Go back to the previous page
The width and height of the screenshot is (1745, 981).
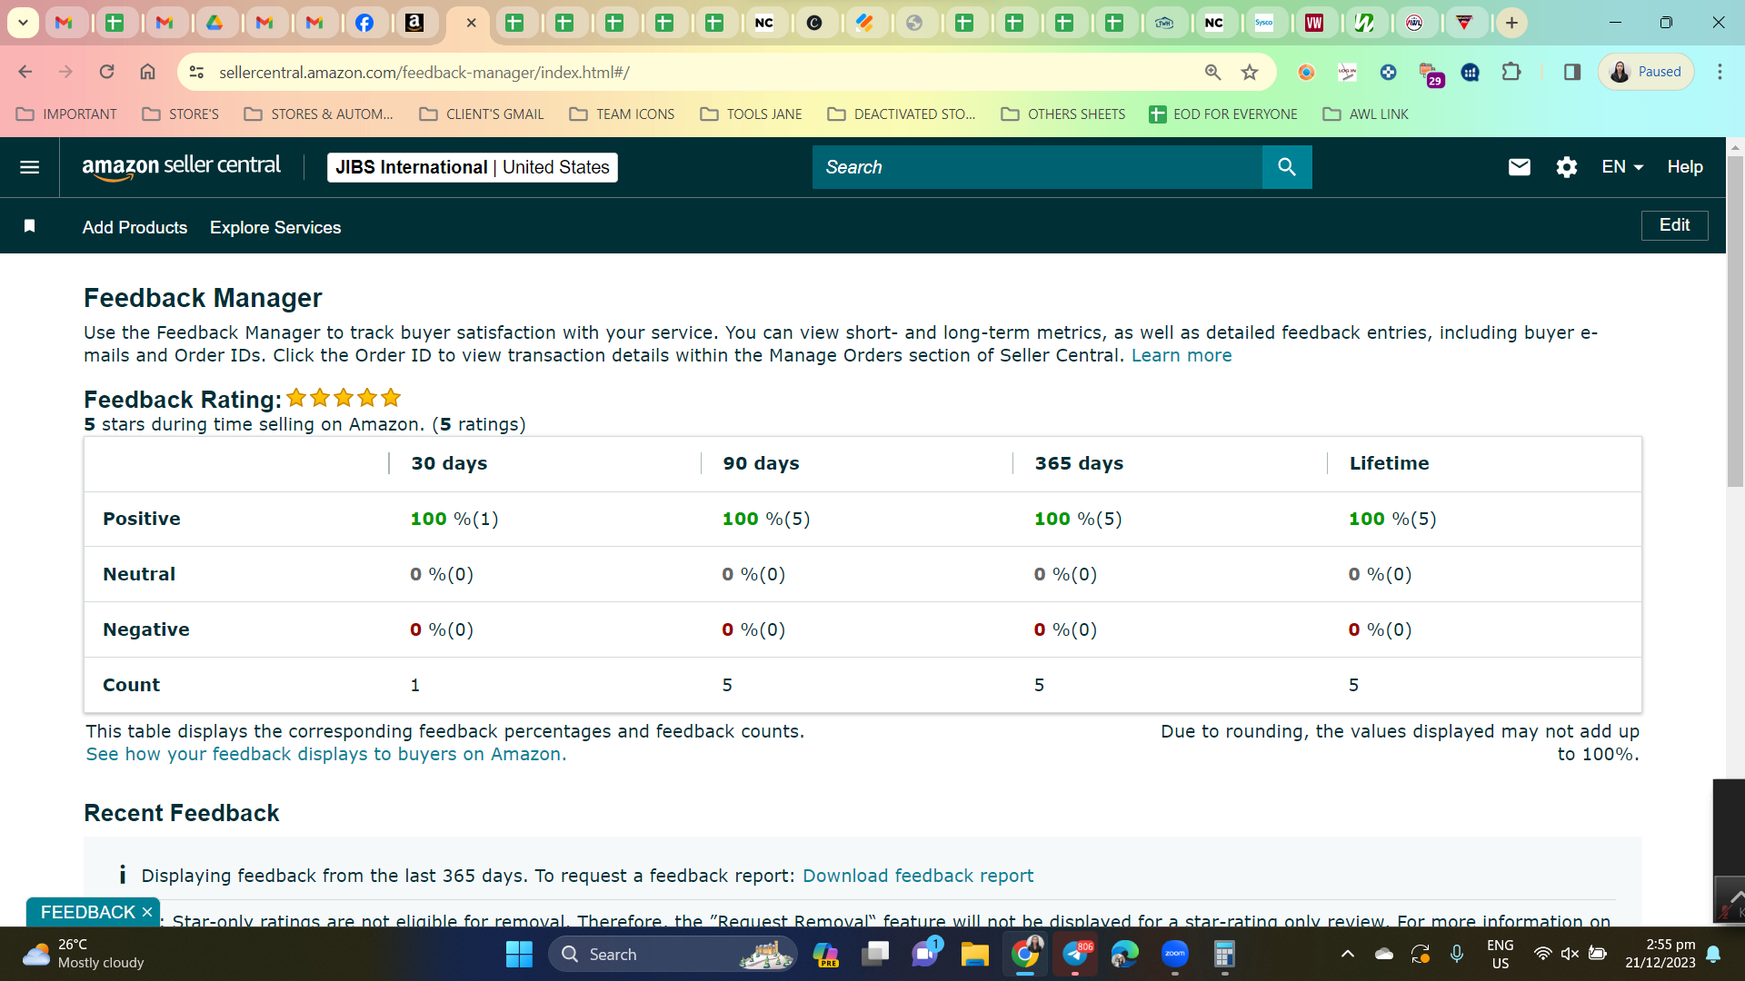25,72
